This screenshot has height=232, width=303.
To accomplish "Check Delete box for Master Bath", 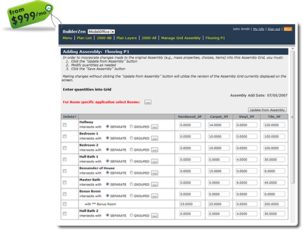I will pos(65,183).
